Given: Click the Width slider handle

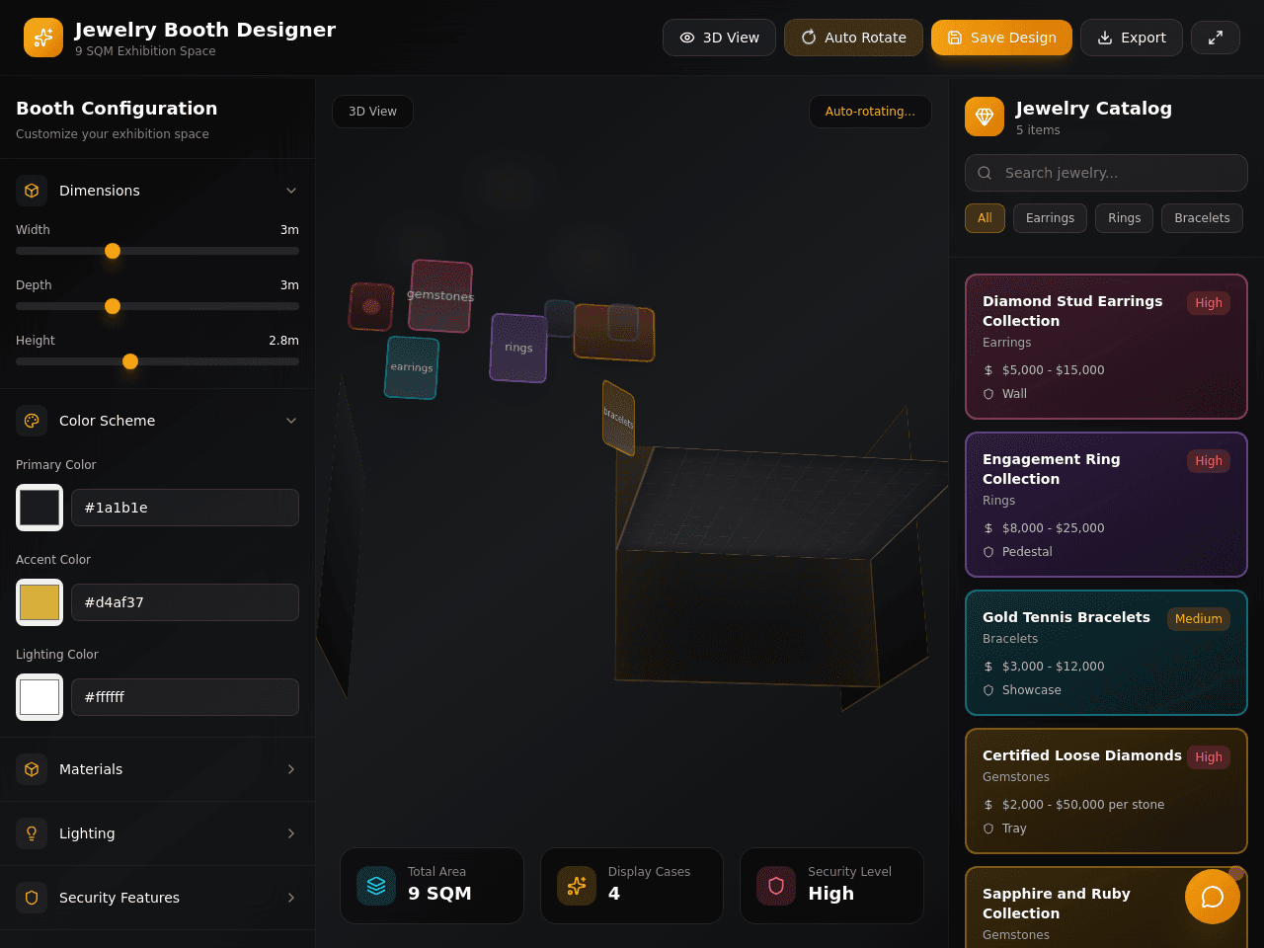Looking at the screenshot, I should pyautogui.click(x=113, y=251).
